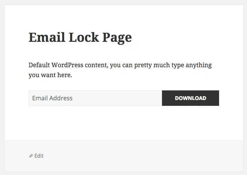The width and height of the screenshot is (247, 175).
Task: Click the 'you want here.' text line
Action: coord(50,75)
